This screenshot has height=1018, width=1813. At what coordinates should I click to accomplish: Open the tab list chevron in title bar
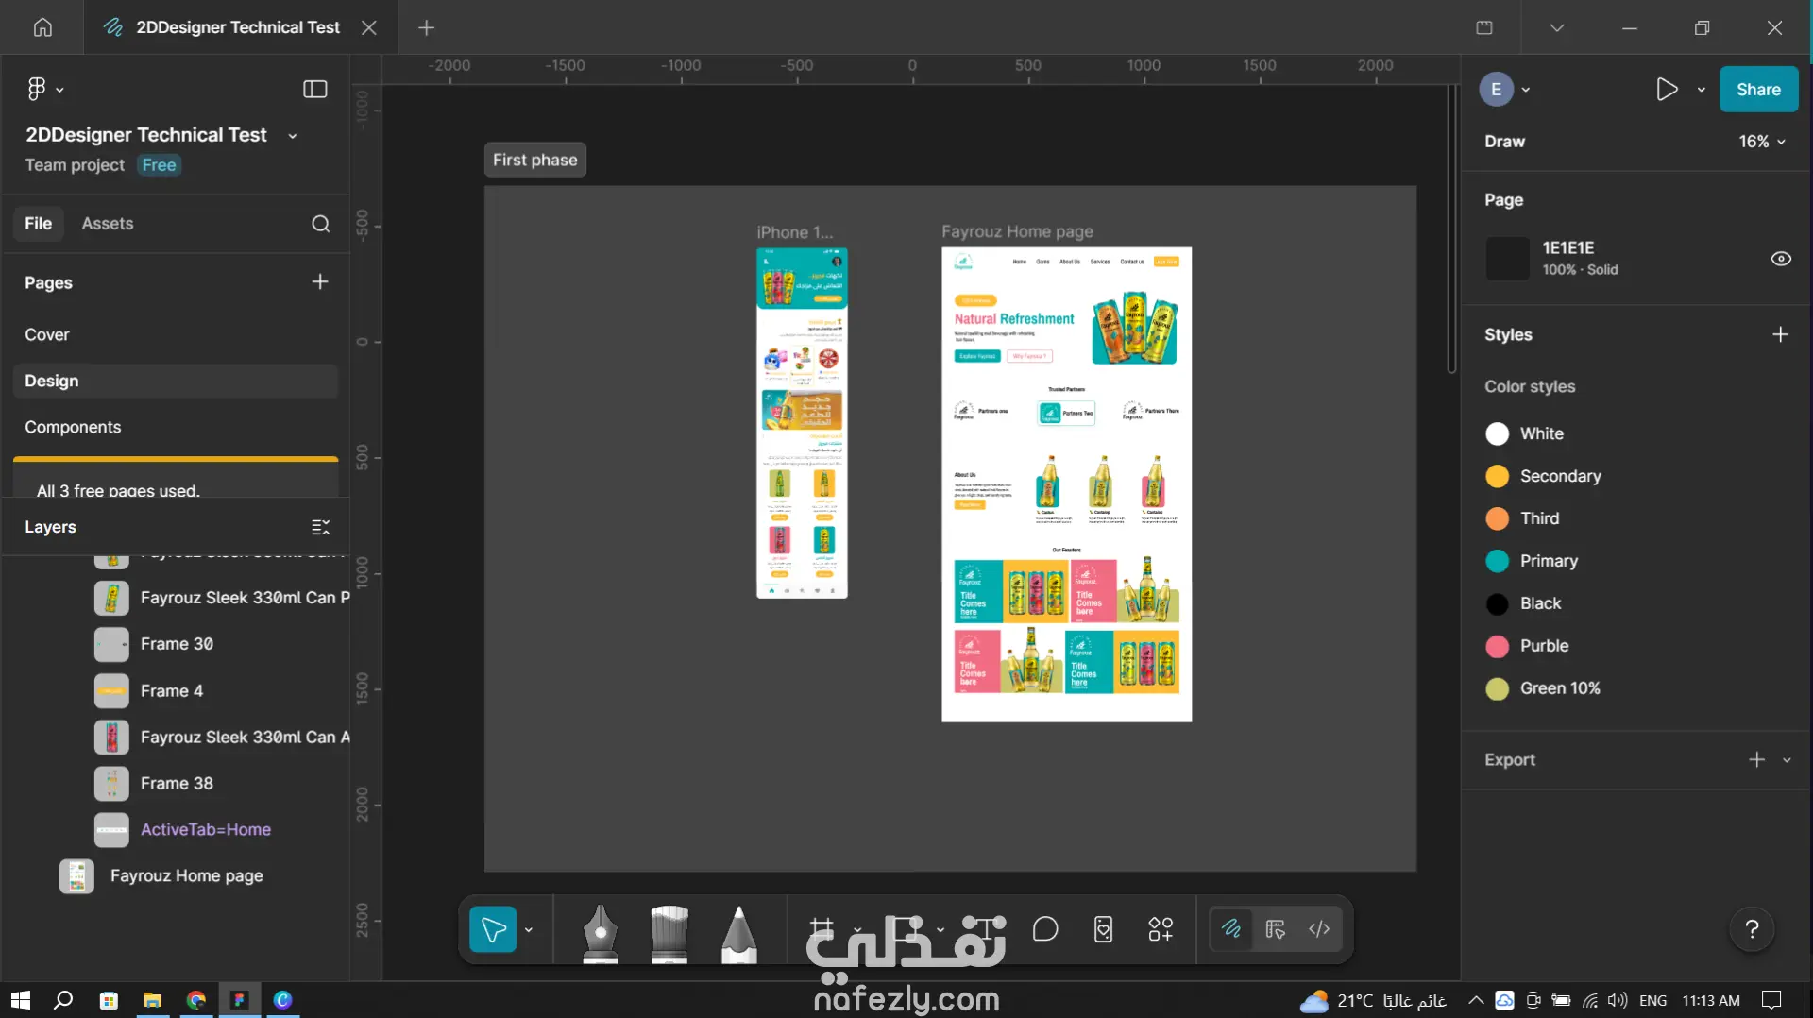[x=1557, y=27]
